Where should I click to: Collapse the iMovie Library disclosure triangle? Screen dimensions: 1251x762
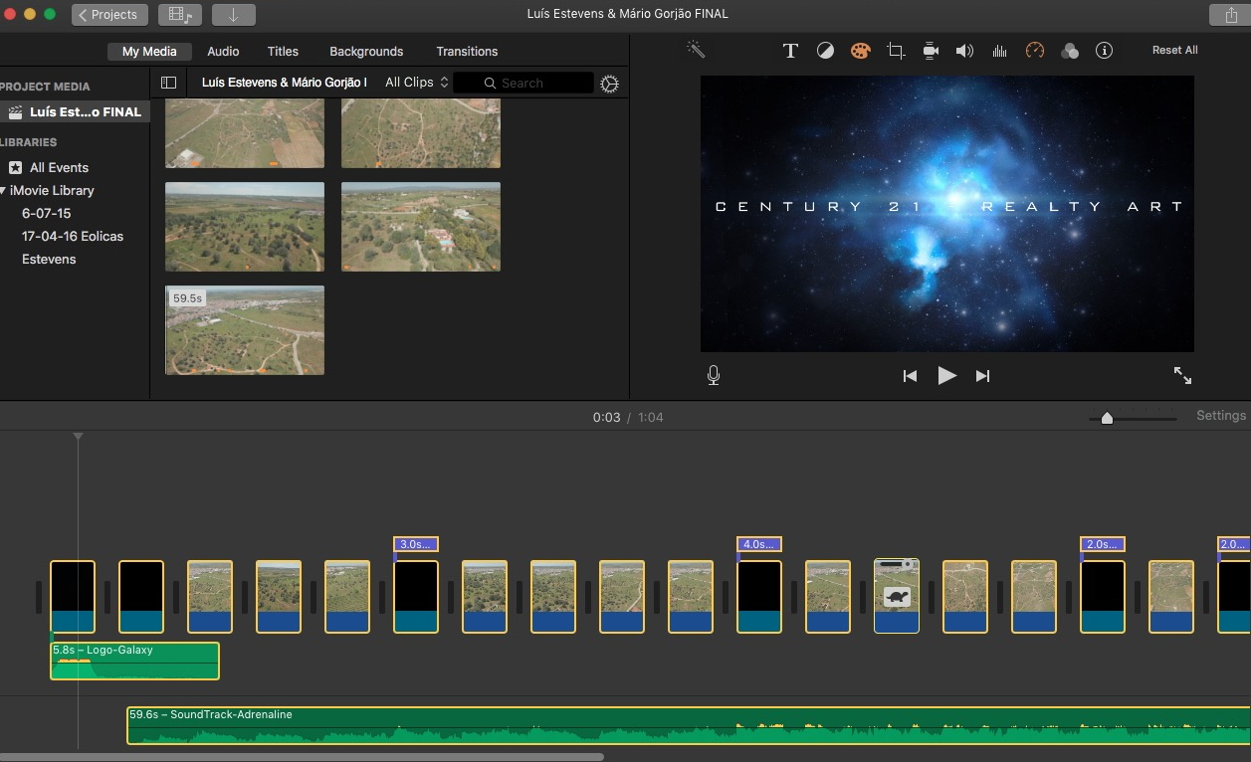coord(3,190)
